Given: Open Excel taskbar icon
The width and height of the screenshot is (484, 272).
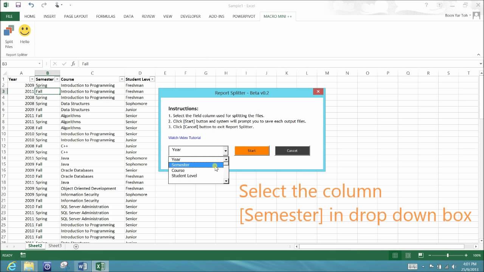Looking at the screenshot, I should click(100, 266).
